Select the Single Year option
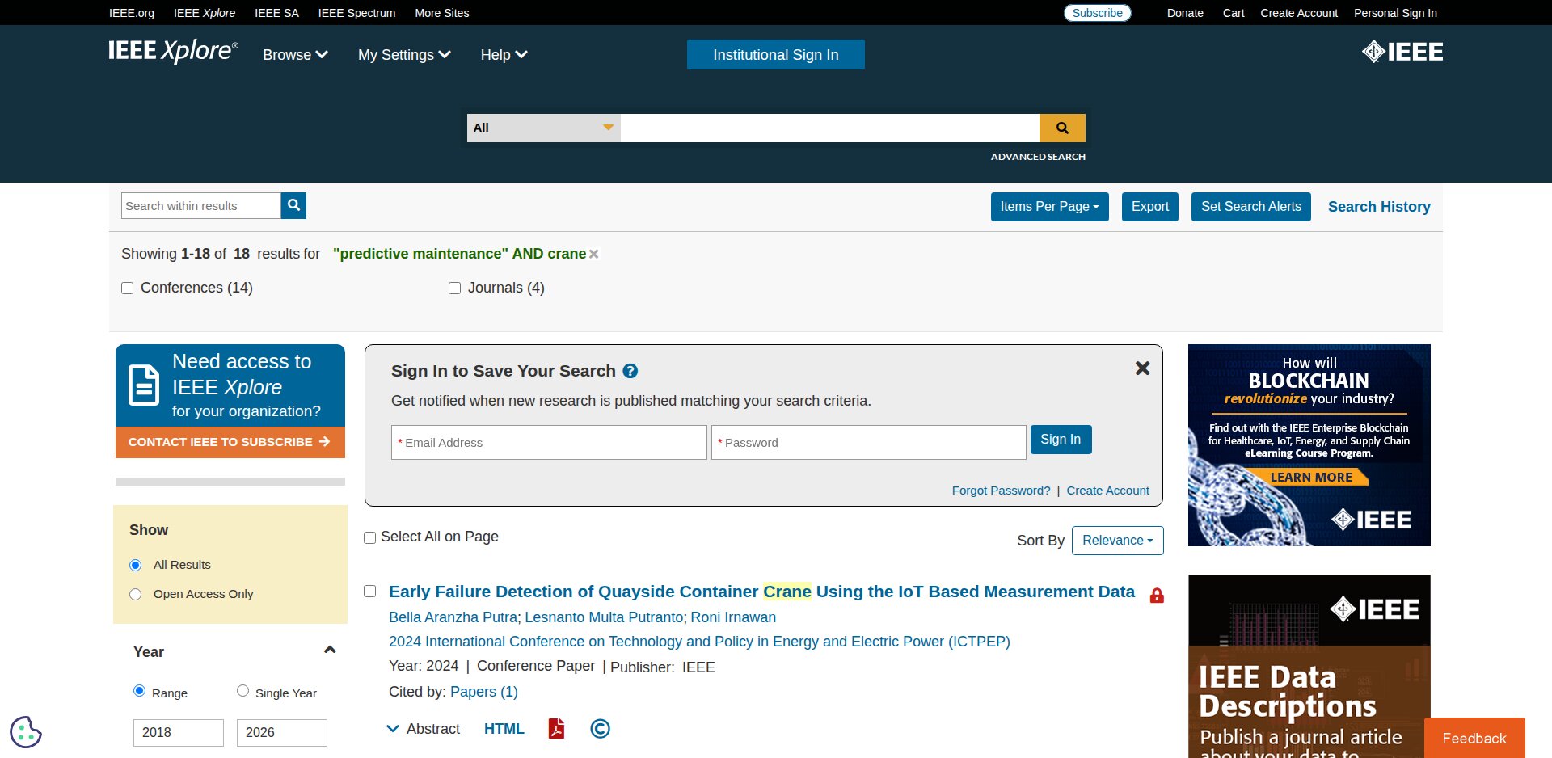This screenshot has height=758, width=1552. [242, 691]
